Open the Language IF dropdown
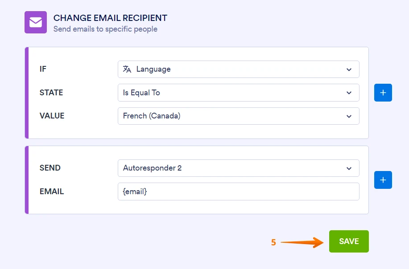Viewport: 409px width, 269px height. (x=239, y=69)
